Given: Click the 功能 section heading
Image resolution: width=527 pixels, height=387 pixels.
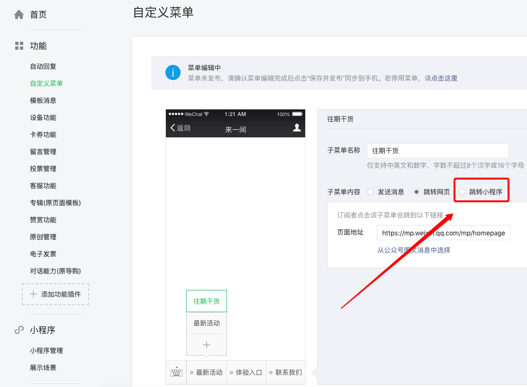Looking at the screenshot, I should [x=38, y=45].
